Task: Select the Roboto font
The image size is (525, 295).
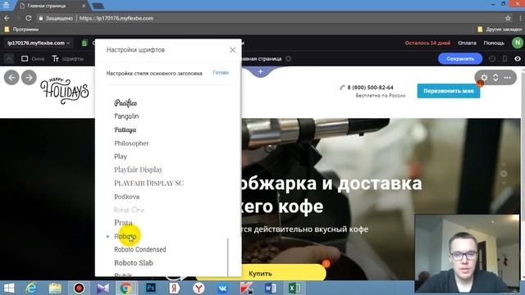Action: [126, 237]
